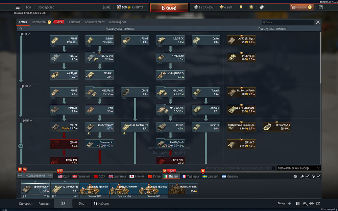The height and width of the screenshot is (211, 338).
Task: Click the В бой! button
Action: pos(169,8)
